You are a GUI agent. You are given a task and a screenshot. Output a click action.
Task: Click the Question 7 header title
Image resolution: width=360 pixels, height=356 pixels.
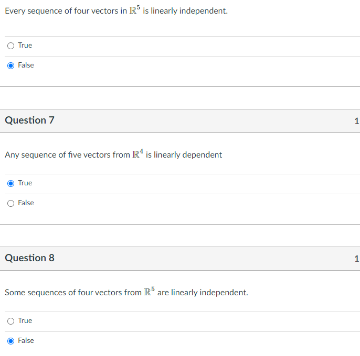pyautogui.click(x=29, y=120)
